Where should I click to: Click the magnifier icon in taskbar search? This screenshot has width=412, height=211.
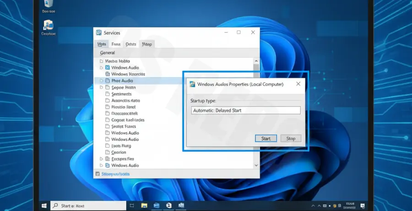coord(55,206)
